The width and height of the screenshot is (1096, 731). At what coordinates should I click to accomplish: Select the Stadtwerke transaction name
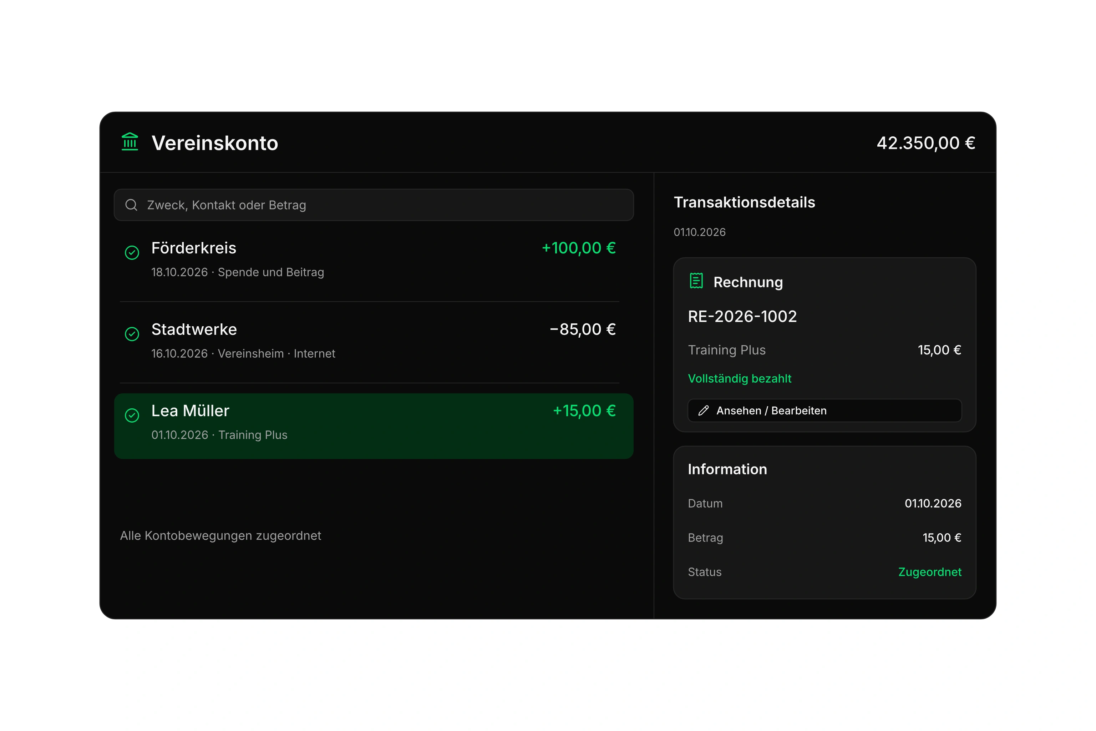194,329
